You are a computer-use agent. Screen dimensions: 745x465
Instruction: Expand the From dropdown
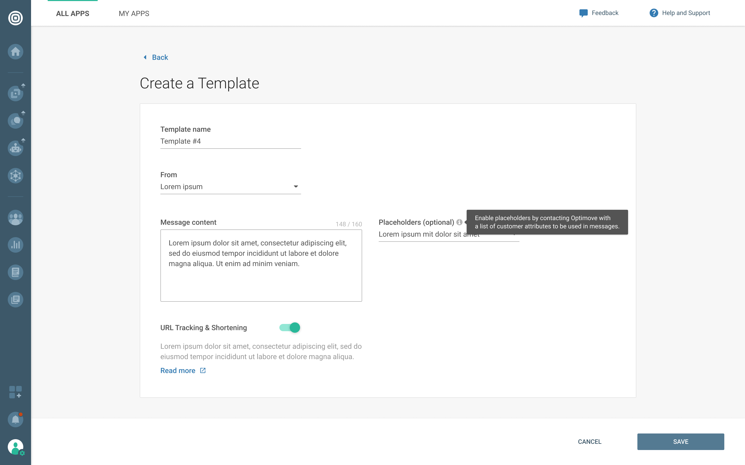(x=230, y=187)
